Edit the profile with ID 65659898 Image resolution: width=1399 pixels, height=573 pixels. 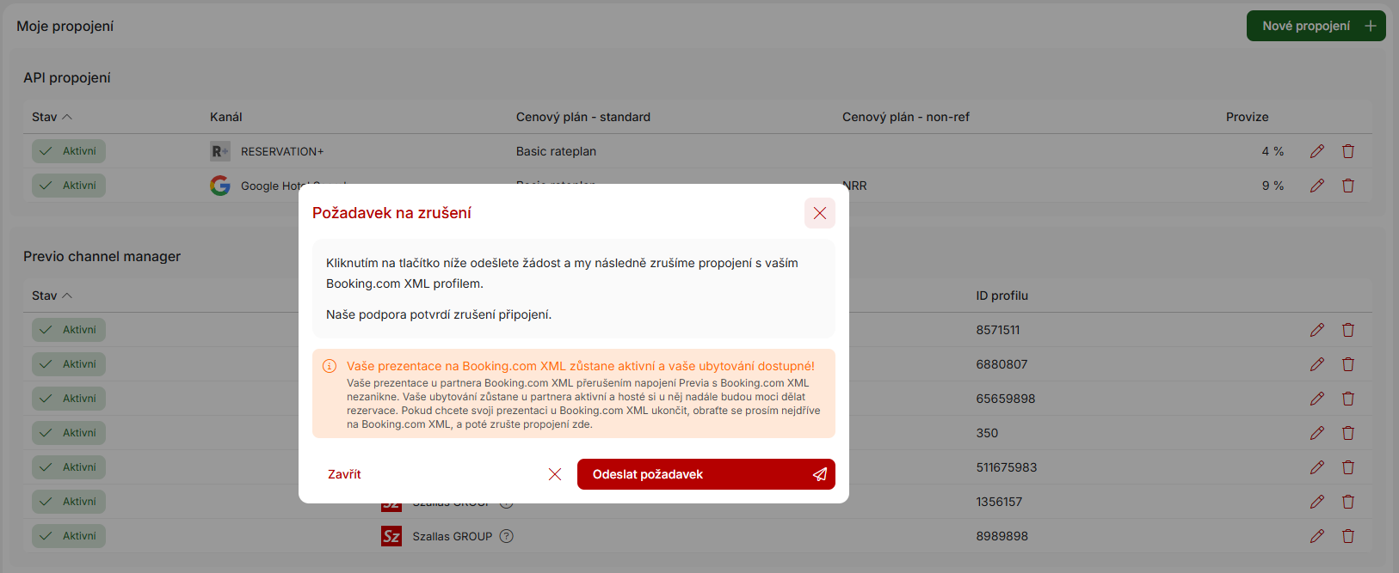[1316, 399]
